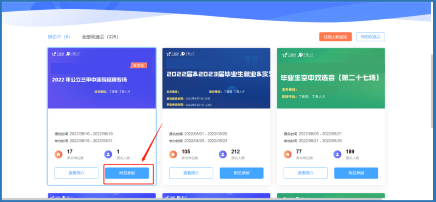
Task: Open the 全部双选会 (225) tab
Action: click(100, 37)
